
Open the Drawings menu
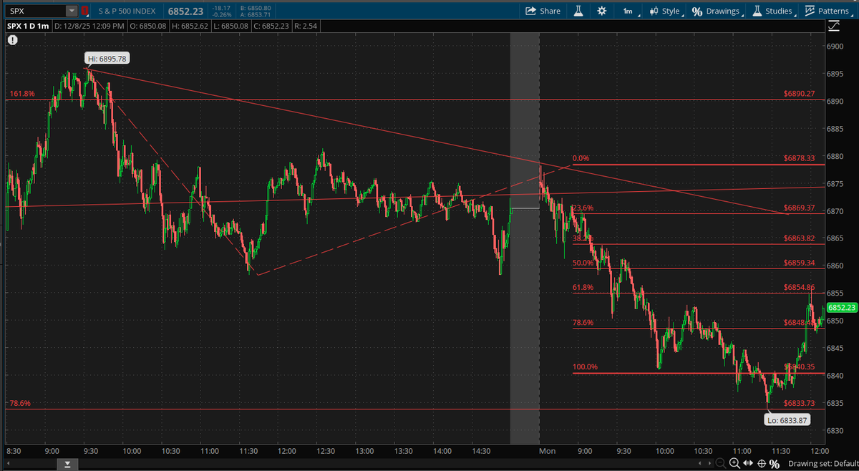point(717,11)
